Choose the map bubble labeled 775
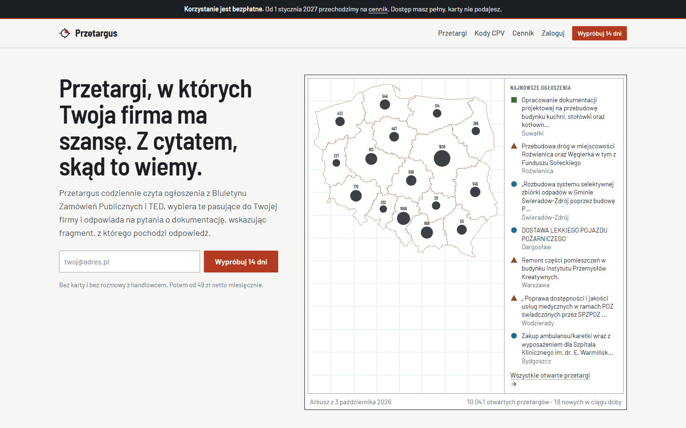Viewport: 686px width, 428px height. pyautogui.click(x=356, y=195)
